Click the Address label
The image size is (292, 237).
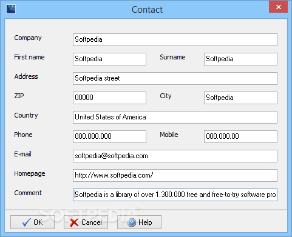coord(26,76)
